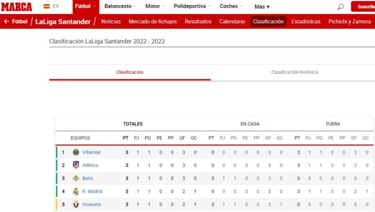Screen dimensions: 375x212
Task: Click the back arrow beside Fútbol
Action: (x=6, y=21)
